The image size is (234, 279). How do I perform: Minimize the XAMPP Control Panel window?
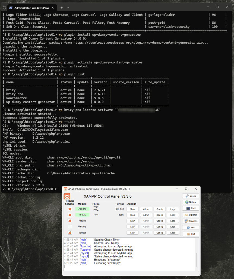[x=177, y=189]
